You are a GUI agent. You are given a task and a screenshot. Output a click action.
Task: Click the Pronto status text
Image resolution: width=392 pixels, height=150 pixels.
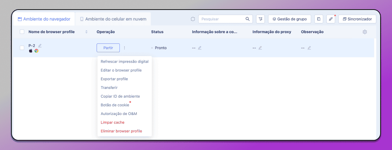[x=161, y=48]
